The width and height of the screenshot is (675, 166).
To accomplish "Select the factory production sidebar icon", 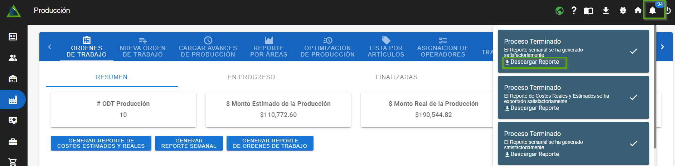I will (x=13, y=99).
